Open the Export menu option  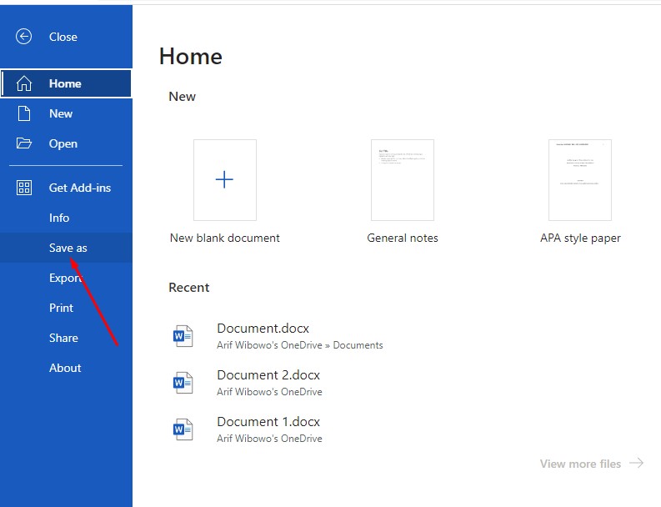(x=65, y=278)
